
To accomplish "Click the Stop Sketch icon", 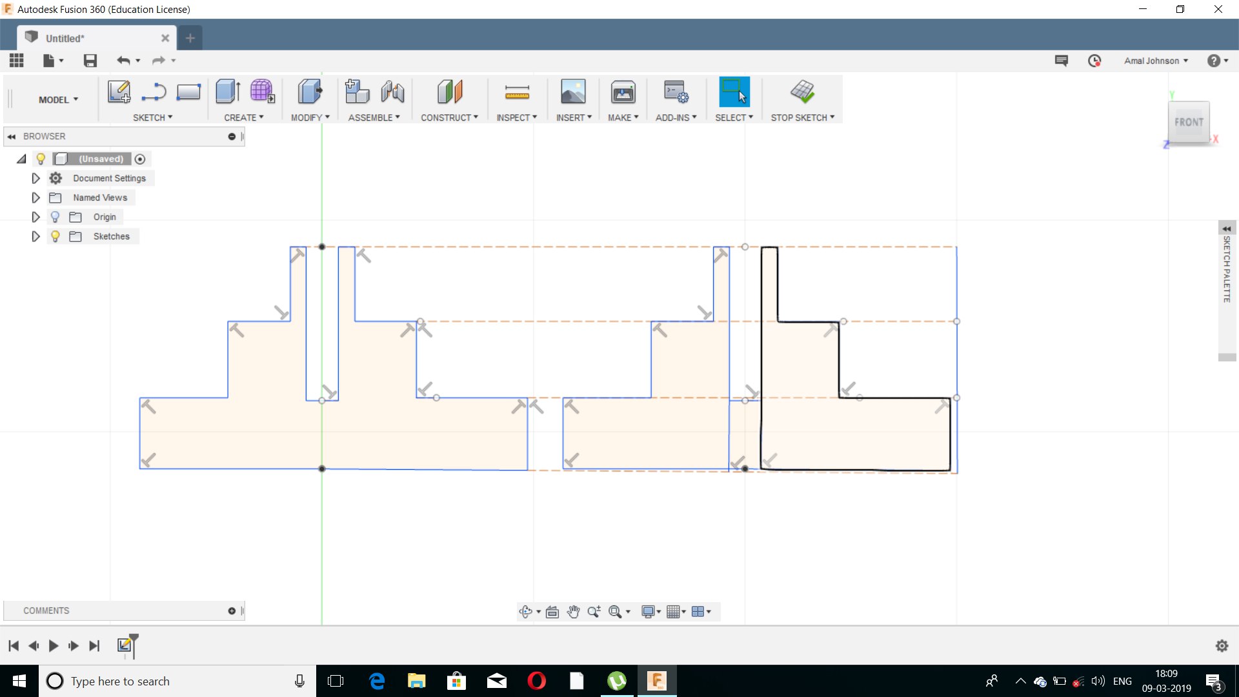I will tap(802, 92).
